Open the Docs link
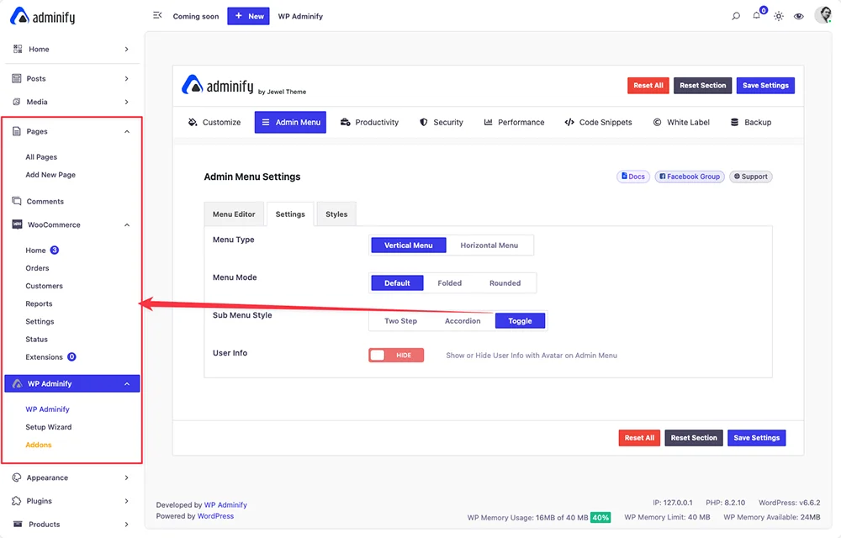Image resolution: width=841 pixels, height=538 pixels. [633, 177]
